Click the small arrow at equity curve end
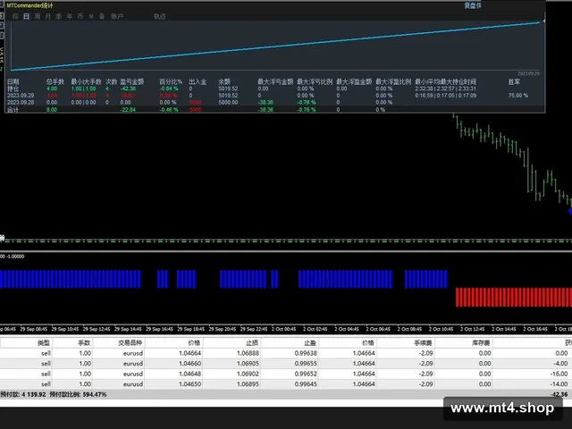572x429 pixels. click(543, 21)
